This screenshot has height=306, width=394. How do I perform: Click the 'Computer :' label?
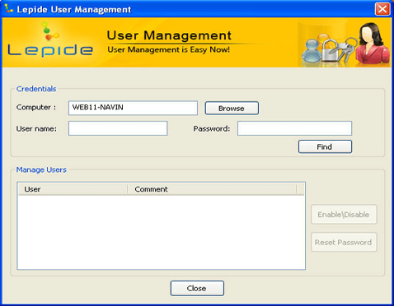tap(36, 107)
